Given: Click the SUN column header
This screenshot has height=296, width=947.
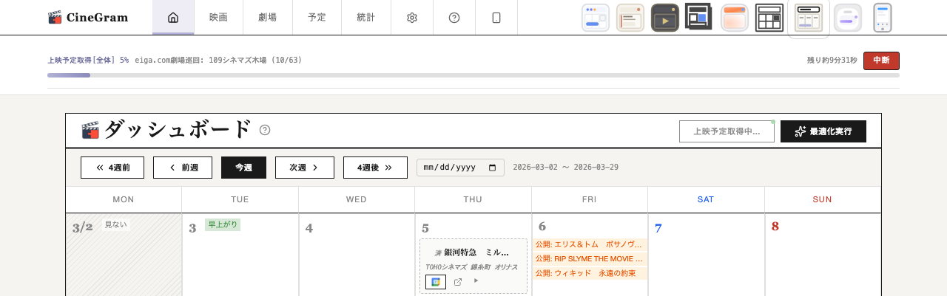Looking at the screenshot, I should coord(823,200).
